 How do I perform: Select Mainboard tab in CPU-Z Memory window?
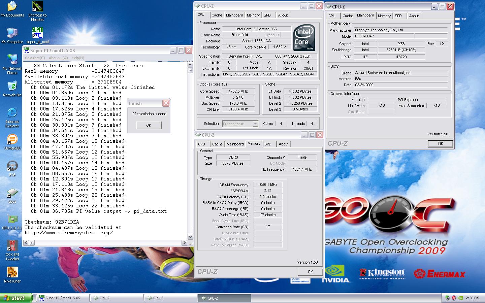coord(235,144)
